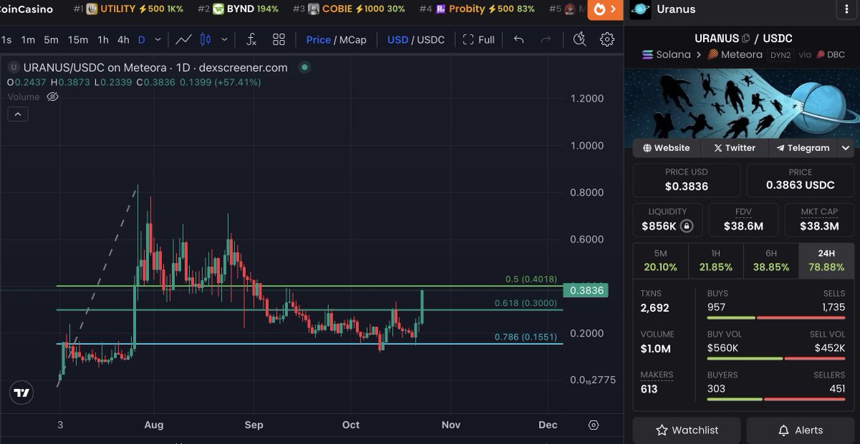Click the TradingView logo on the chart
Screen dimensions: 860x444
22,392
